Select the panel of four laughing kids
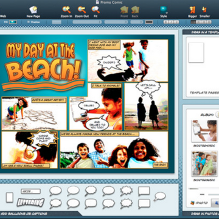The width and height of the screenshot is (219, 219). coord(114,150)
